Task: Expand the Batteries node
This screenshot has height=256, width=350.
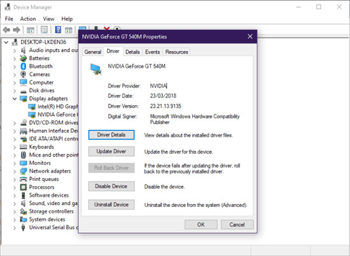Action: tap(15, 59)
